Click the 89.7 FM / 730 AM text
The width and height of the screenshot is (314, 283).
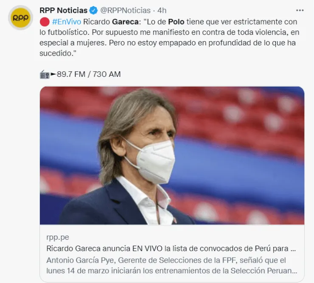(x=89, y=74)
